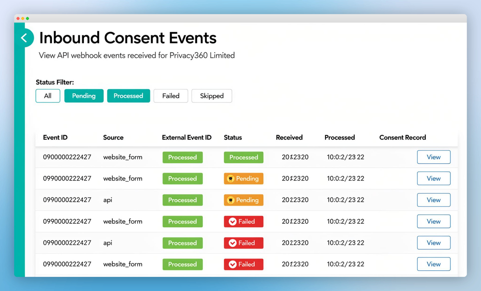Click the Received column header

tap(289, 137)
